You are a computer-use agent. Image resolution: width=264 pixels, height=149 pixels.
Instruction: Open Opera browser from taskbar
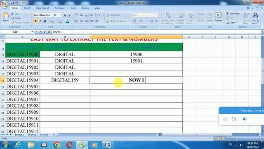pyautogui.click(x=69, y=145)
